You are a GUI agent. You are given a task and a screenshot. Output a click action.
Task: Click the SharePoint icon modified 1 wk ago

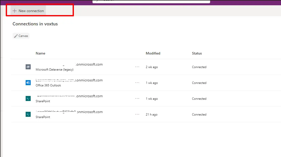[28, 98]
